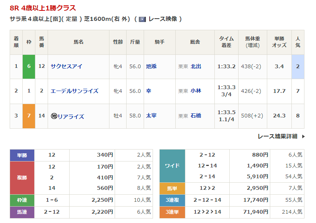This screenshot has height=223, width=316.
Task: Click the 単勝オッズ column header
Action: pyautogui.click(x=279, y=42)
